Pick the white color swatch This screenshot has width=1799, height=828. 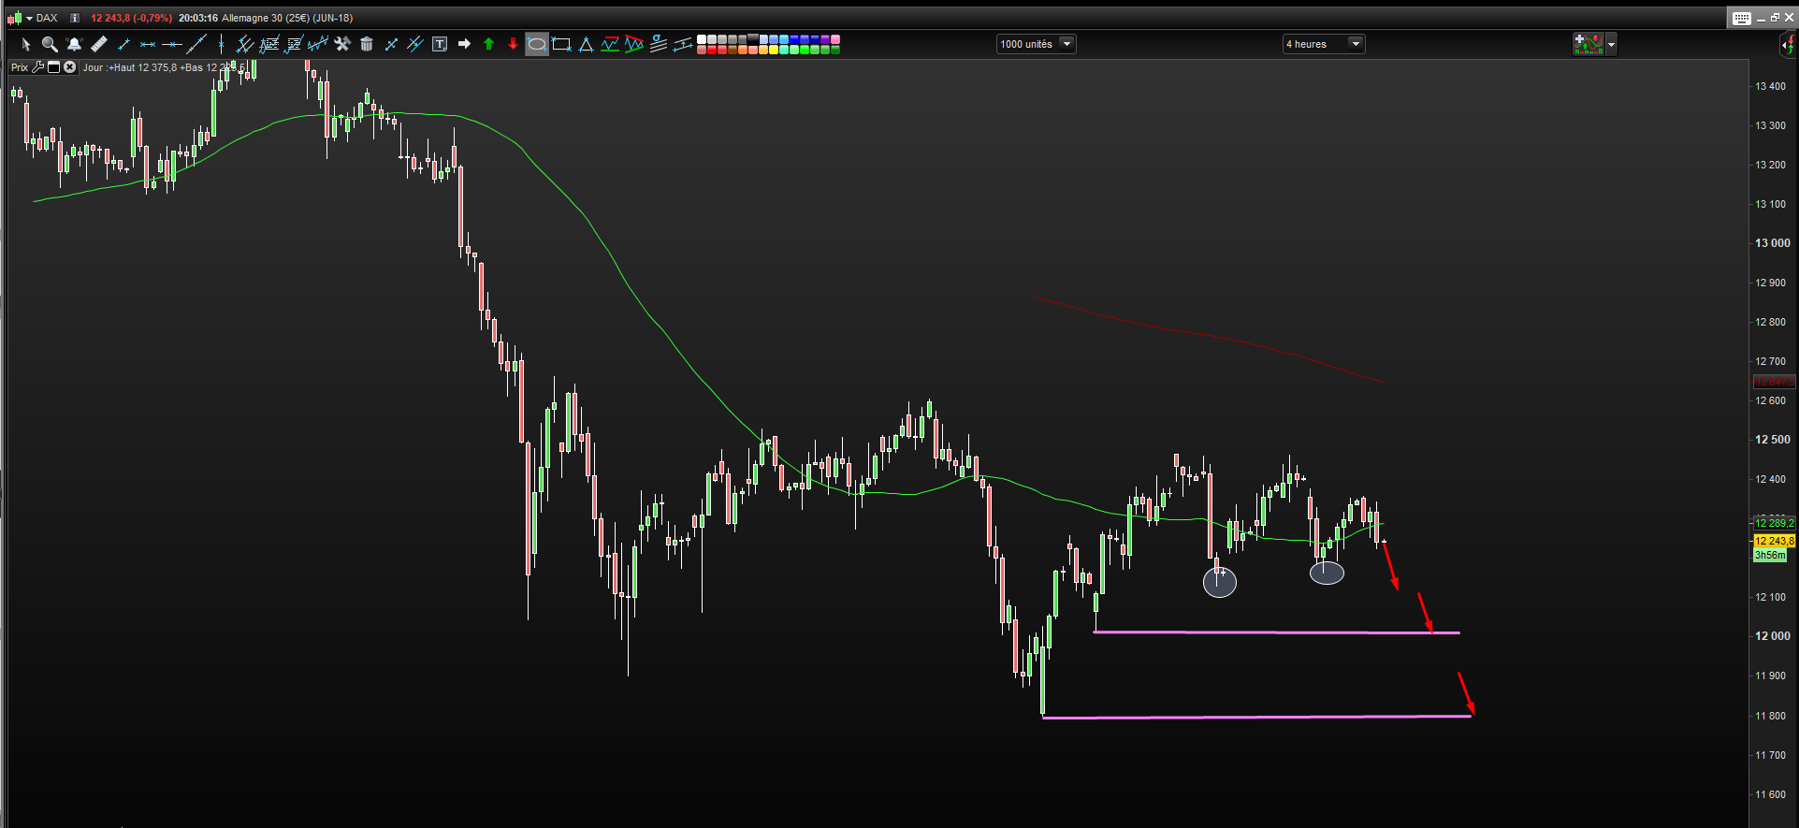coord(702,39)
